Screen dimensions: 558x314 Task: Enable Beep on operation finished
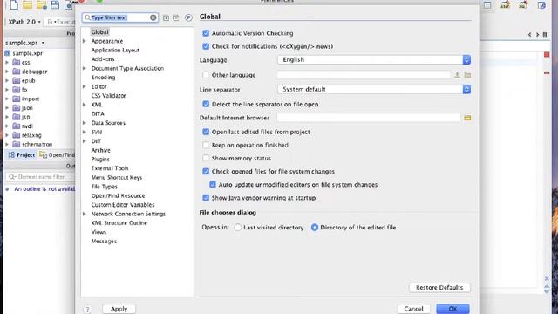click(x=206, y=145)
